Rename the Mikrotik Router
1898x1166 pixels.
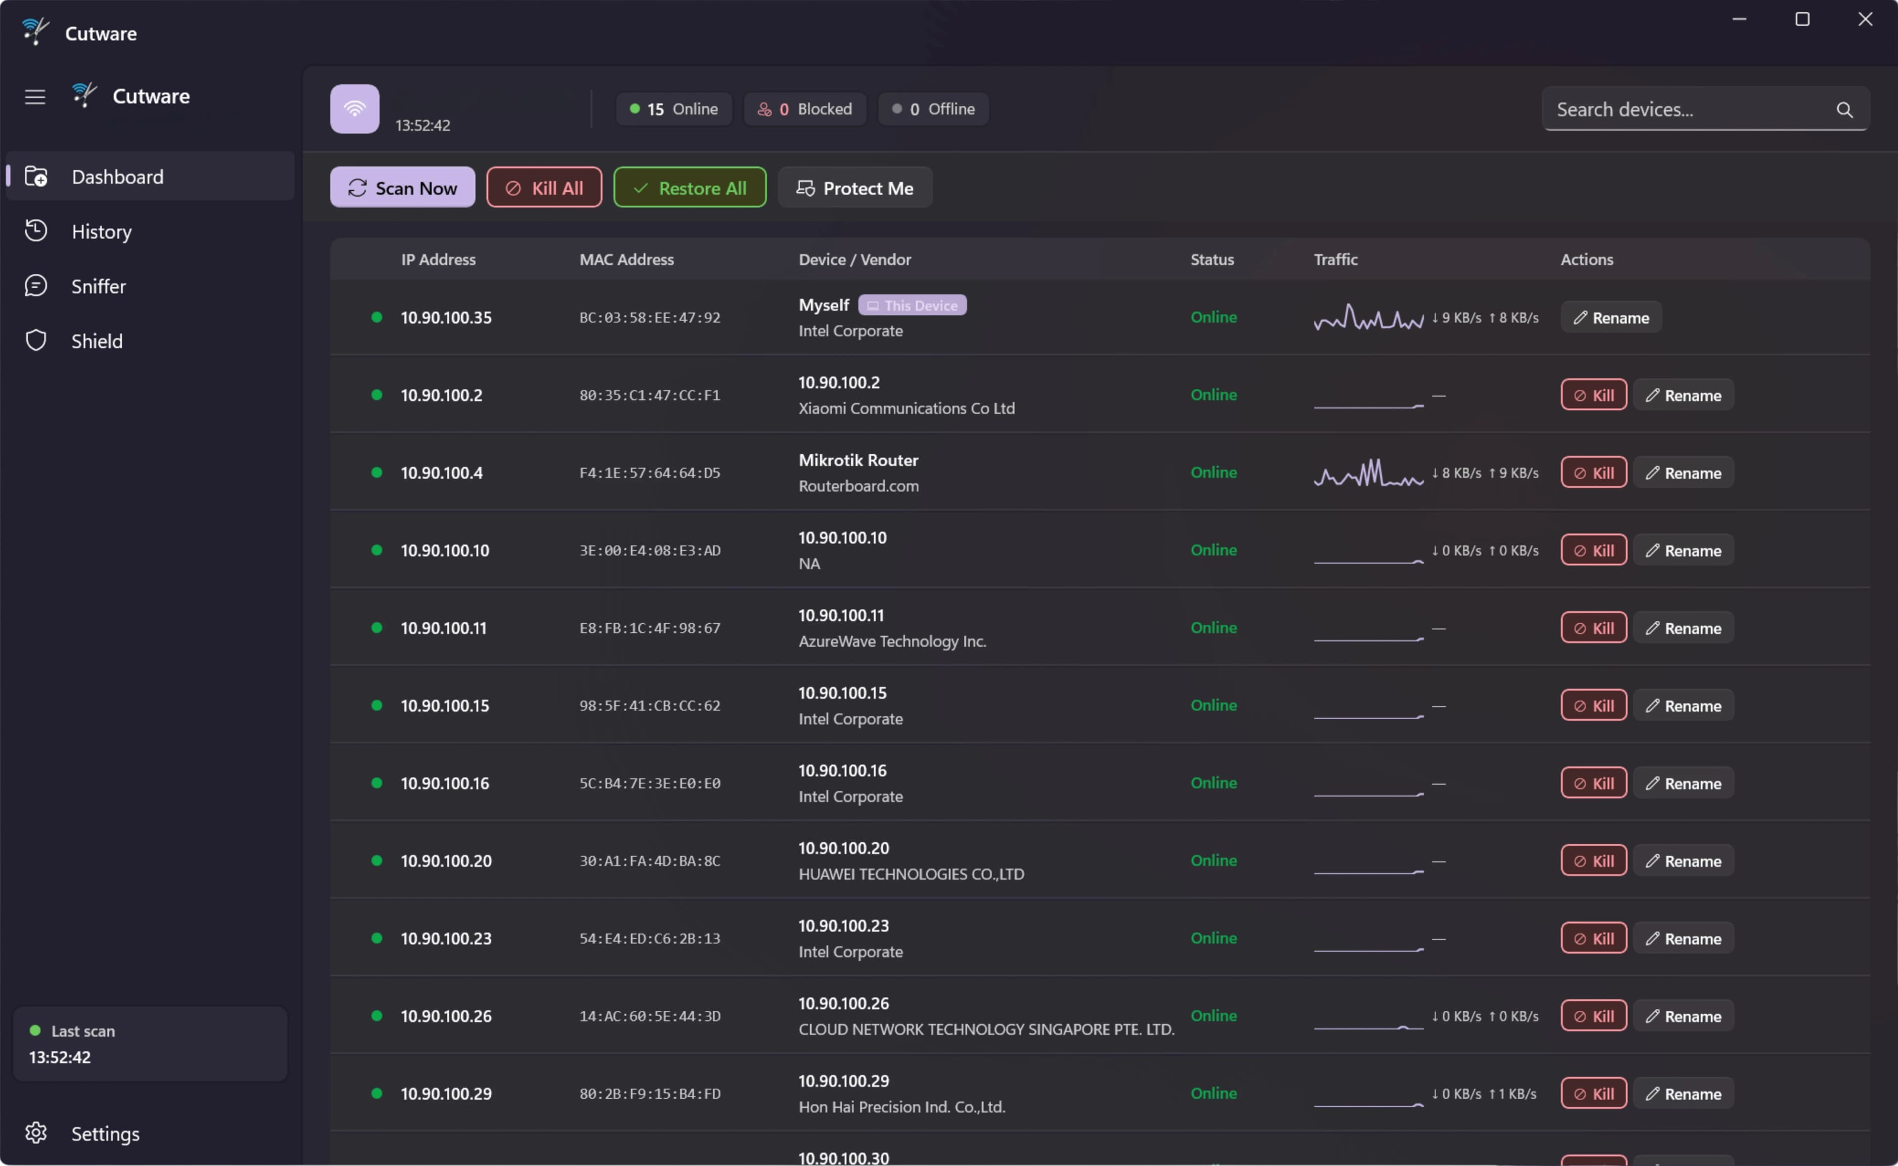1683,473
